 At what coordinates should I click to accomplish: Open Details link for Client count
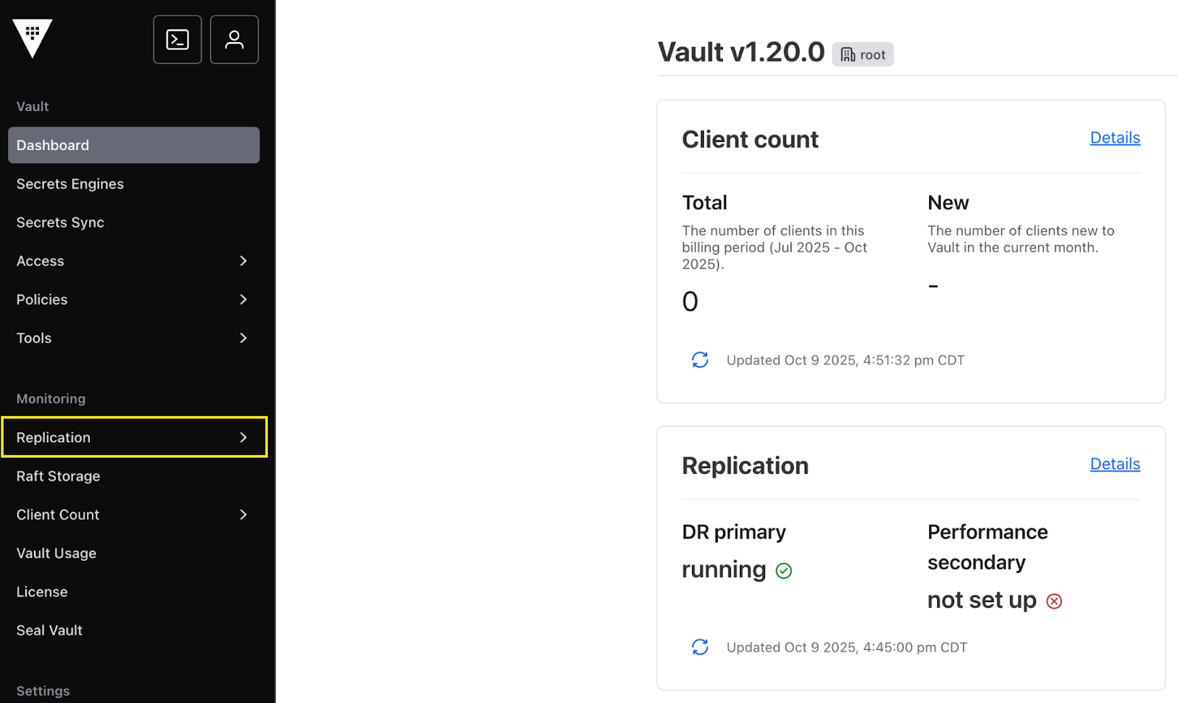(x=1115, y=138)
